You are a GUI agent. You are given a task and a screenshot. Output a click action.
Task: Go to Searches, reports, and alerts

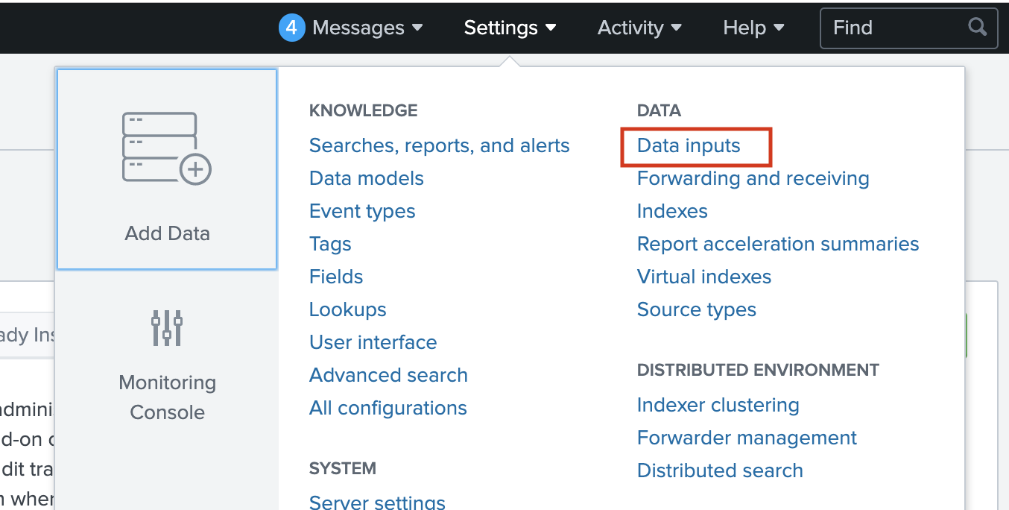click(439, 145)
